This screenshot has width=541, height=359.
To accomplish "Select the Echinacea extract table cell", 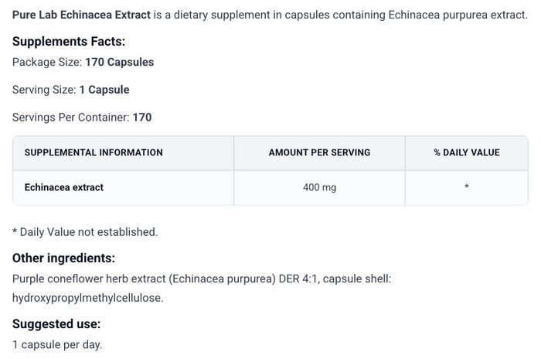I will [64, 187].
